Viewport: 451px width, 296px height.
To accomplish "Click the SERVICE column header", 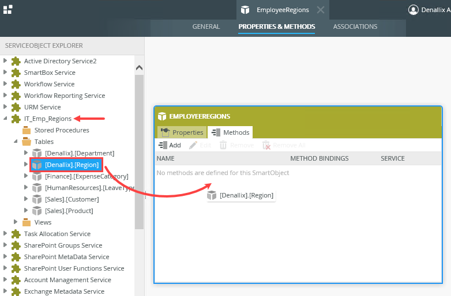I will tap(393, 158).
